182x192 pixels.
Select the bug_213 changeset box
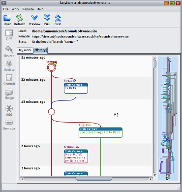(76, 88)
